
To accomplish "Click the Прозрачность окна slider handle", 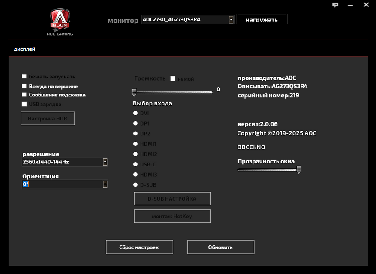I will (x=299, y=170).
